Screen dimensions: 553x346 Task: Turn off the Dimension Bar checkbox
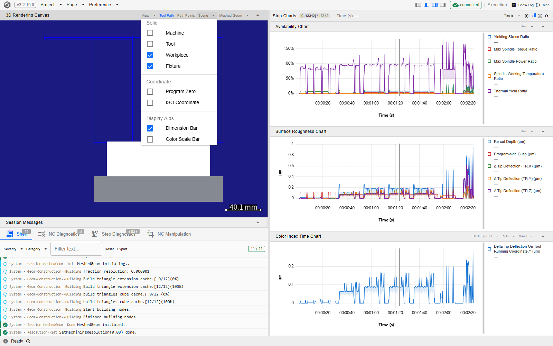click(150, 128)
